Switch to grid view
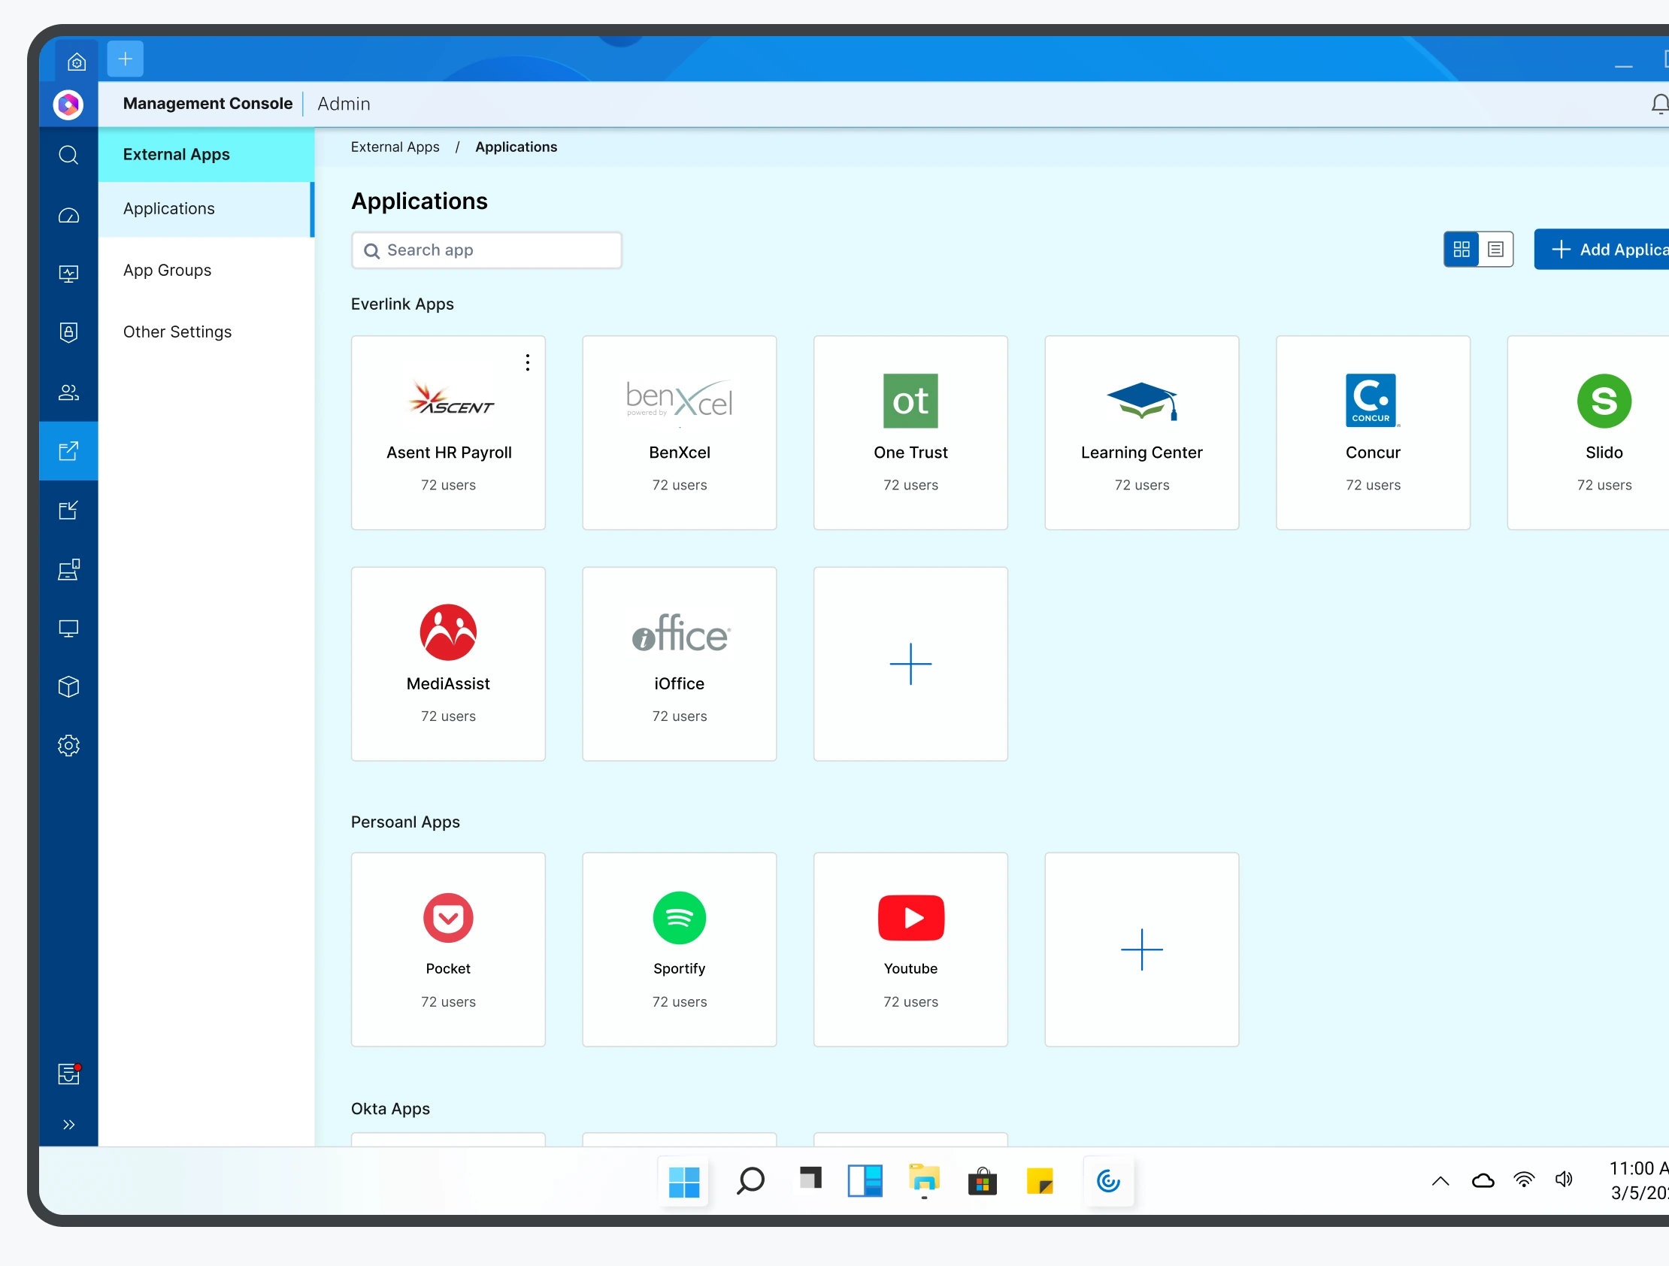 tap(1462, 250)
